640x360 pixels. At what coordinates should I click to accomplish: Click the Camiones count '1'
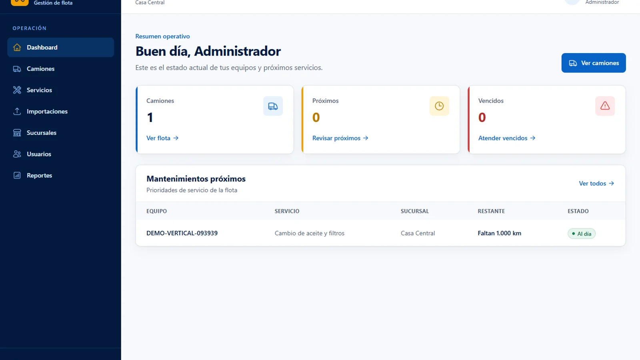[x=150, y=118]
